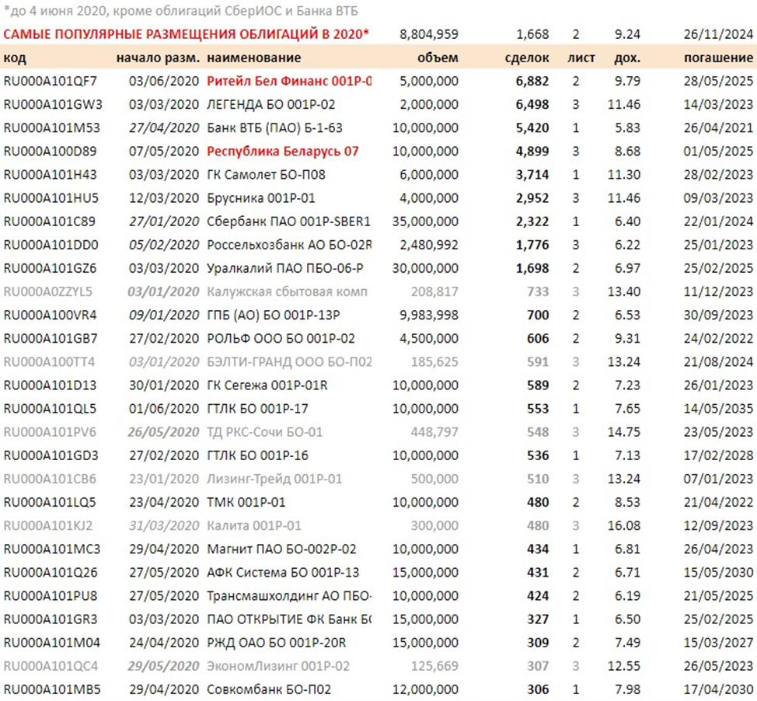The width and height of the screenshot is (757, 701).
Task: Select the 'наименование' column header
Action: point(253,58)
